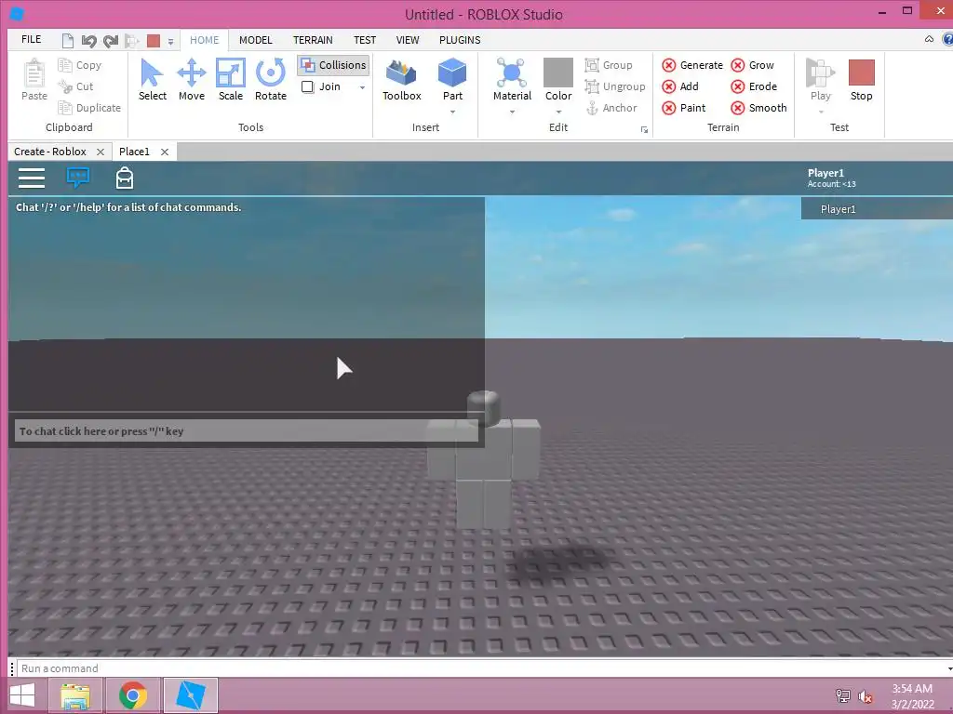Screen dimensions: 953x714
Task: Click Player1 in the player list
Action: [x=877, y=209]
